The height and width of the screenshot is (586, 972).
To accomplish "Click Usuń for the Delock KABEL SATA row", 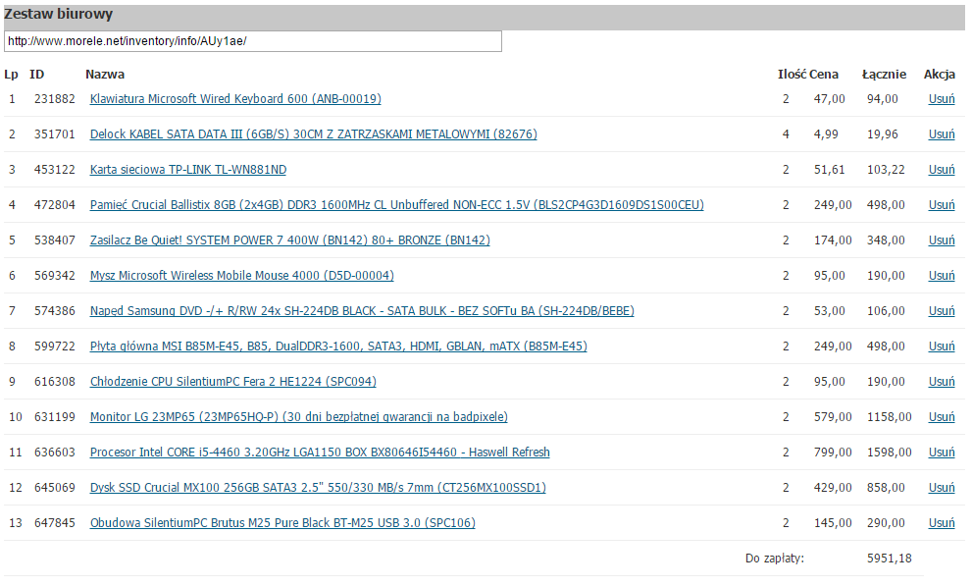I will [x=941, y=133].
